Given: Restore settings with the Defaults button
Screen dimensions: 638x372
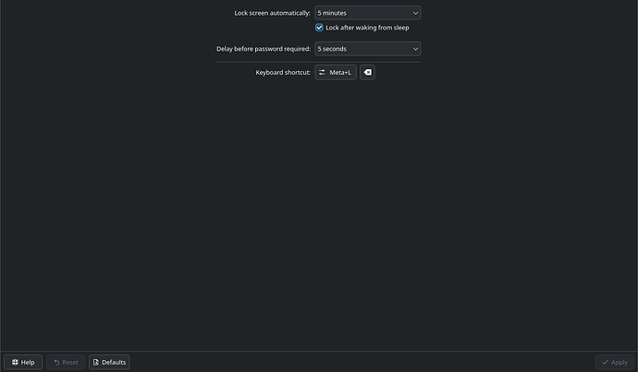Looking at the screenshot, I should click(109, 362).
